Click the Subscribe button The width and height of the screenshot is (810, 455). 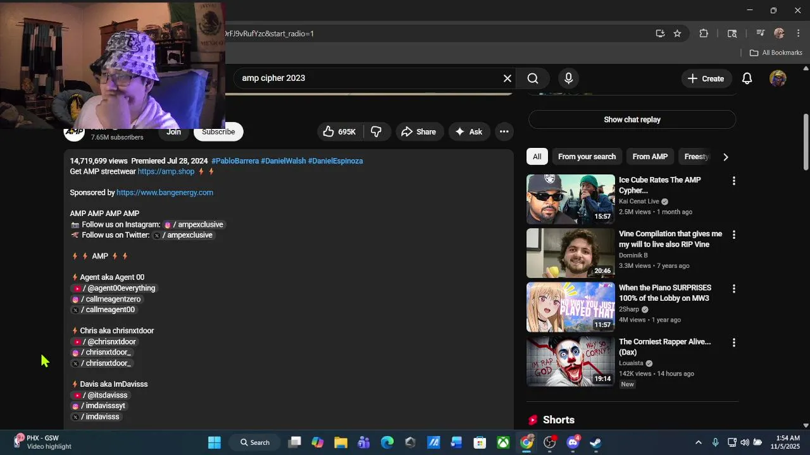click(218, 131)
